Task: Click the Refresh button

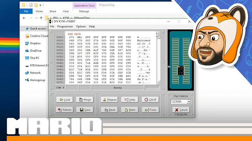Action: click(65, 110)
